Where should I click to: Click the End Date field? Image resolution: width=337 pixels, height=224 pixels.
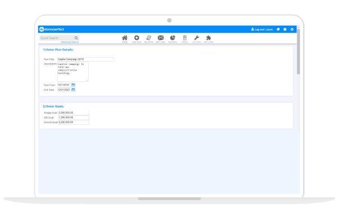[x=64, y=90]
